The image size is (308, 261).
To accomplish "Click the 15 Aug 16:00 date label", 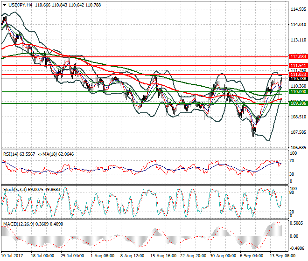I will (163, 256).
